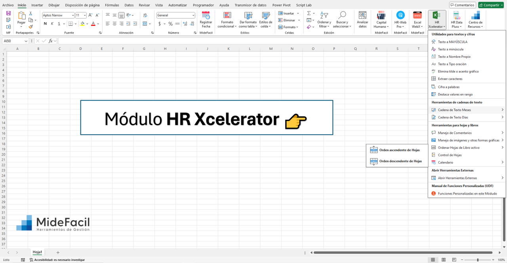Screen dimensions: 507x263
Task: Expand Abrir Herramientas Externas submenu
Action: 467,178
